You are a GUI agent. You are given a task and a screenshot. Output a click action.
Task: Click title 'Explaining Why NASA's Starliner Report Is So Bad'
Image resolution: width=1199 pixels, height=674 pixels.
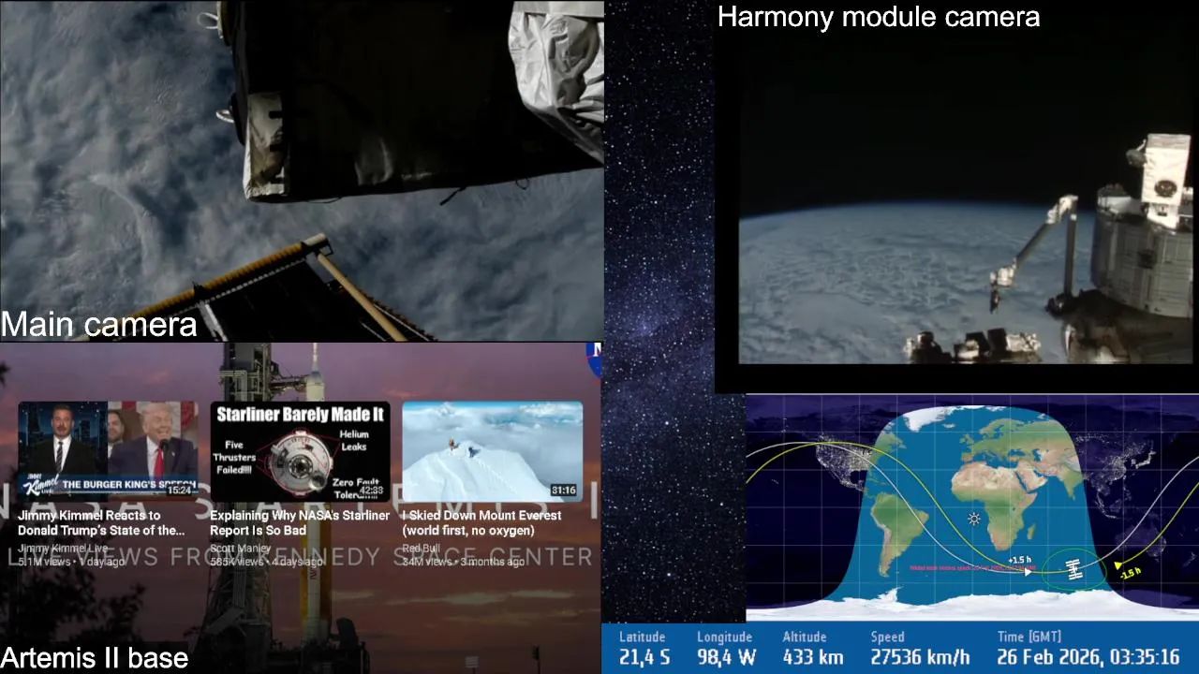[x=300, y=522]
